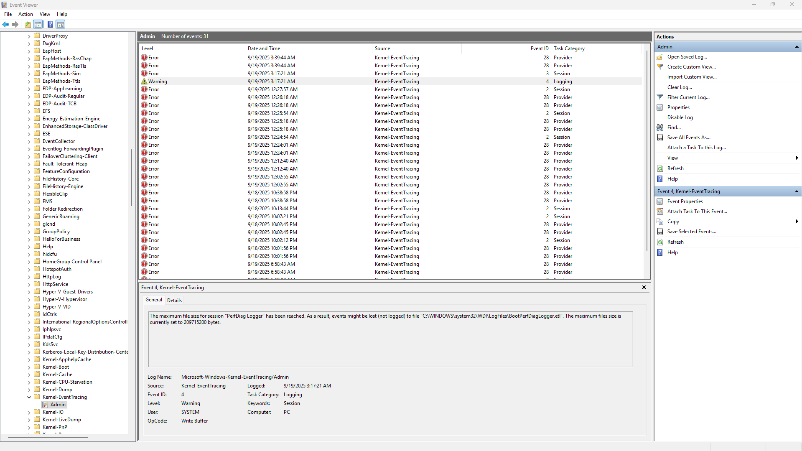This screenshot has height=451, width=802.
Task: Open the Action menu
Action: 25,14
